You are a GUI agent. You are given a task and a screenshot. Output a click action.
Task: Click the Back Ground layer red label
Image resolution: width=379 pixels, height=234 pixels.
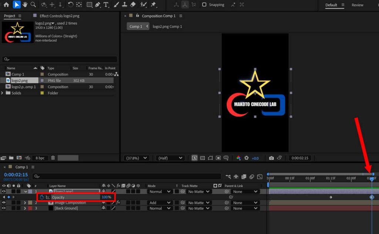[30, 208]
